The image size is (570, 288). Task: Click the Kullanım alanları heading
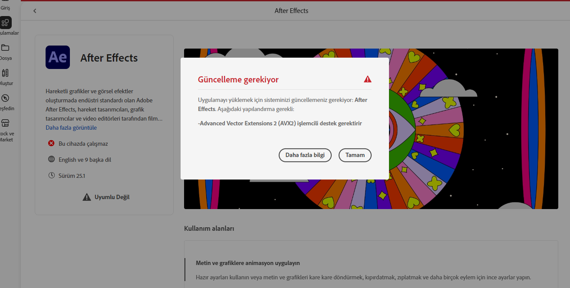(x=209, y=228)
